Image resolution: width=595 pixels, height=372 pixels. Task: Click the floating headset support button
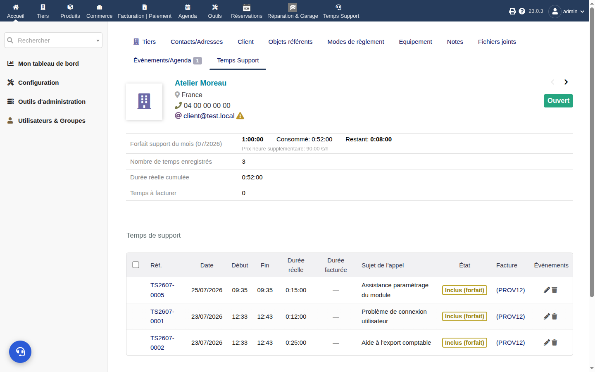[20, 352]
